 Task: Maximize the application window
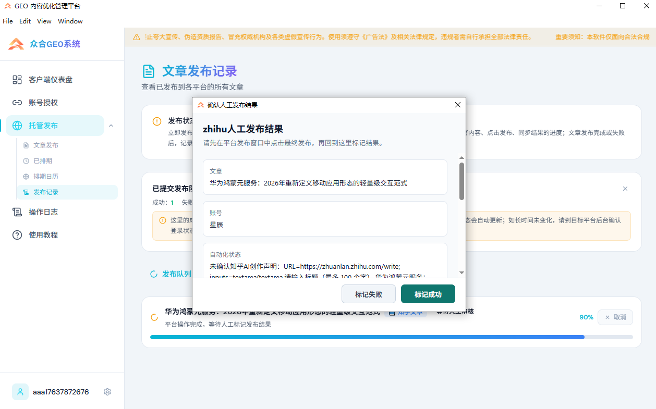pyautogui.click(x=622, y=6)
